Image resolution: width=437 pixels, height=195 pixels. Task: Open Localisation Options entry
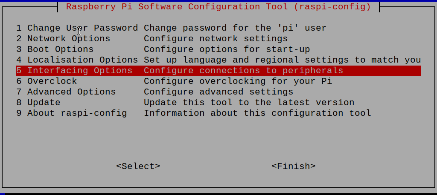[x=77, y=60]
